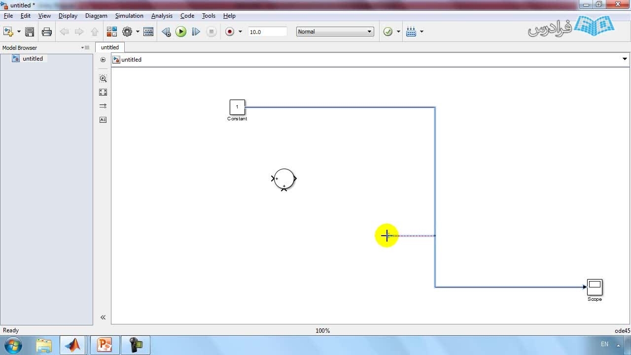Click the Run simulation play button
Screen dimensions: 631x355
[x=181, y=32]
